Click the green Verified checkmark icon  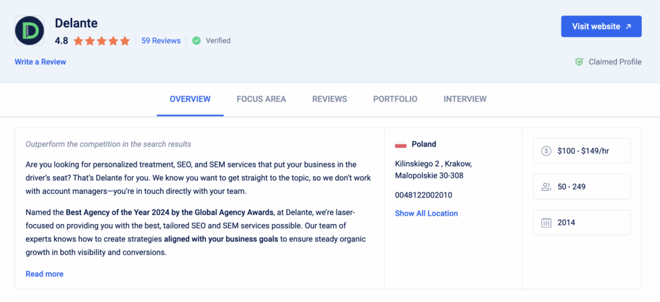(196, 41)
